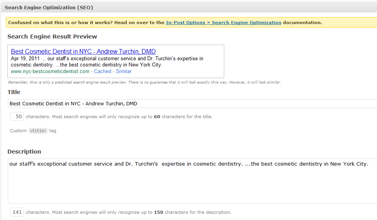Collapse the Search Engine Optimization (SEO) panel header
This screenshot has width=377, height=220.
tap(189, 7)
